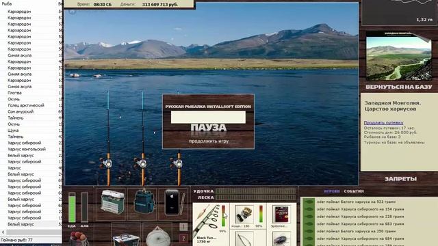This screenshot has height=246, width=438.
Task: Click the Black Tun... rod picture
Action: coord(207,220)
